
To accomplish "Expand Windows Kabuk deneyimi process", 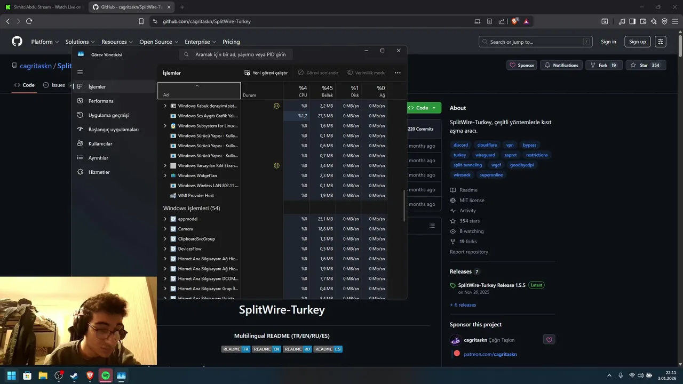I will point(165,106).
